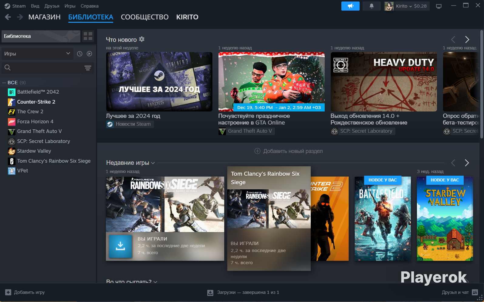Click Друзья и чат label
Viewport: 484px width, 302px height.
click(455, 292)
